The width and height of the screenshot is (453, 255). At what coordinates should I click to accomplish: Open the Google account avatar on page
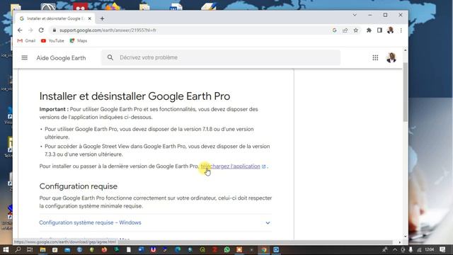click(x=391, y=57)
